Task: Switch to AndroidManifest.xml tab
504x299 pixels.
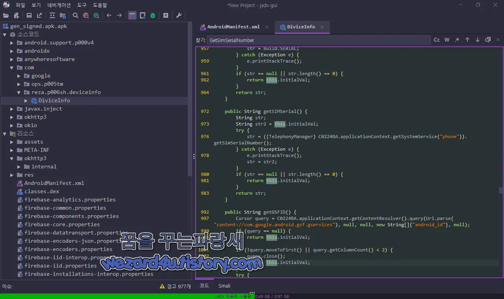Action: 233,27
